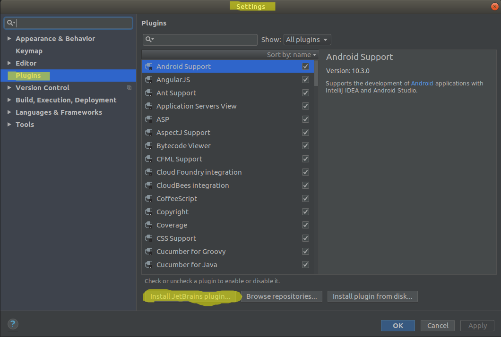The width and height of the screenshot is (501, 337).
Task: Click the CloudBees integration plugin icon
Action: (148, 185)
